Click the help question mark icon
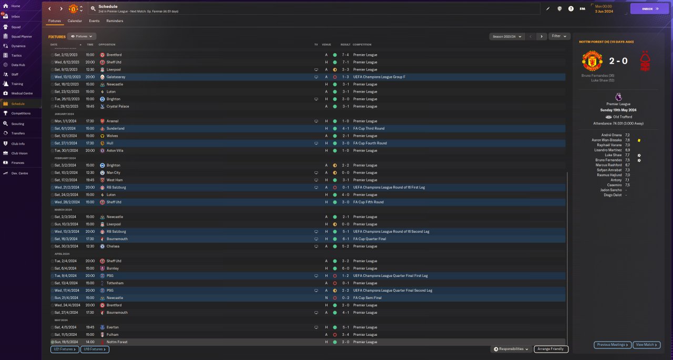The height and width of the screenshot is (360, 673). click(x=571, y=9)
